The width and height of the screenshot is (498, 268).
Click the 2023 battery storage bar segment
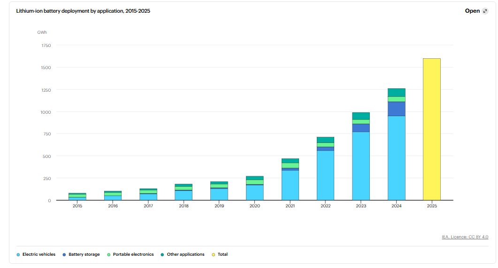[361, 128]
